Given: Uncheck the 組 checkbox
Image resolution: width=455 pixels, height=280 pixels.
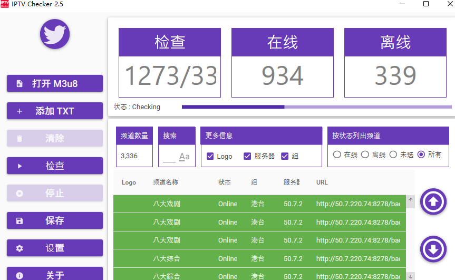Looking at the screenshot, I should click(285, 156).
